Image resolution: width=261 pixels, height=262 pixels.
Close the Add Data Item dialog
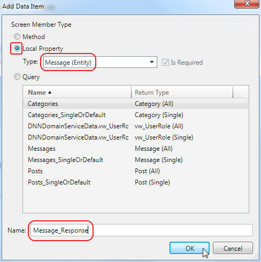point(247,3)
